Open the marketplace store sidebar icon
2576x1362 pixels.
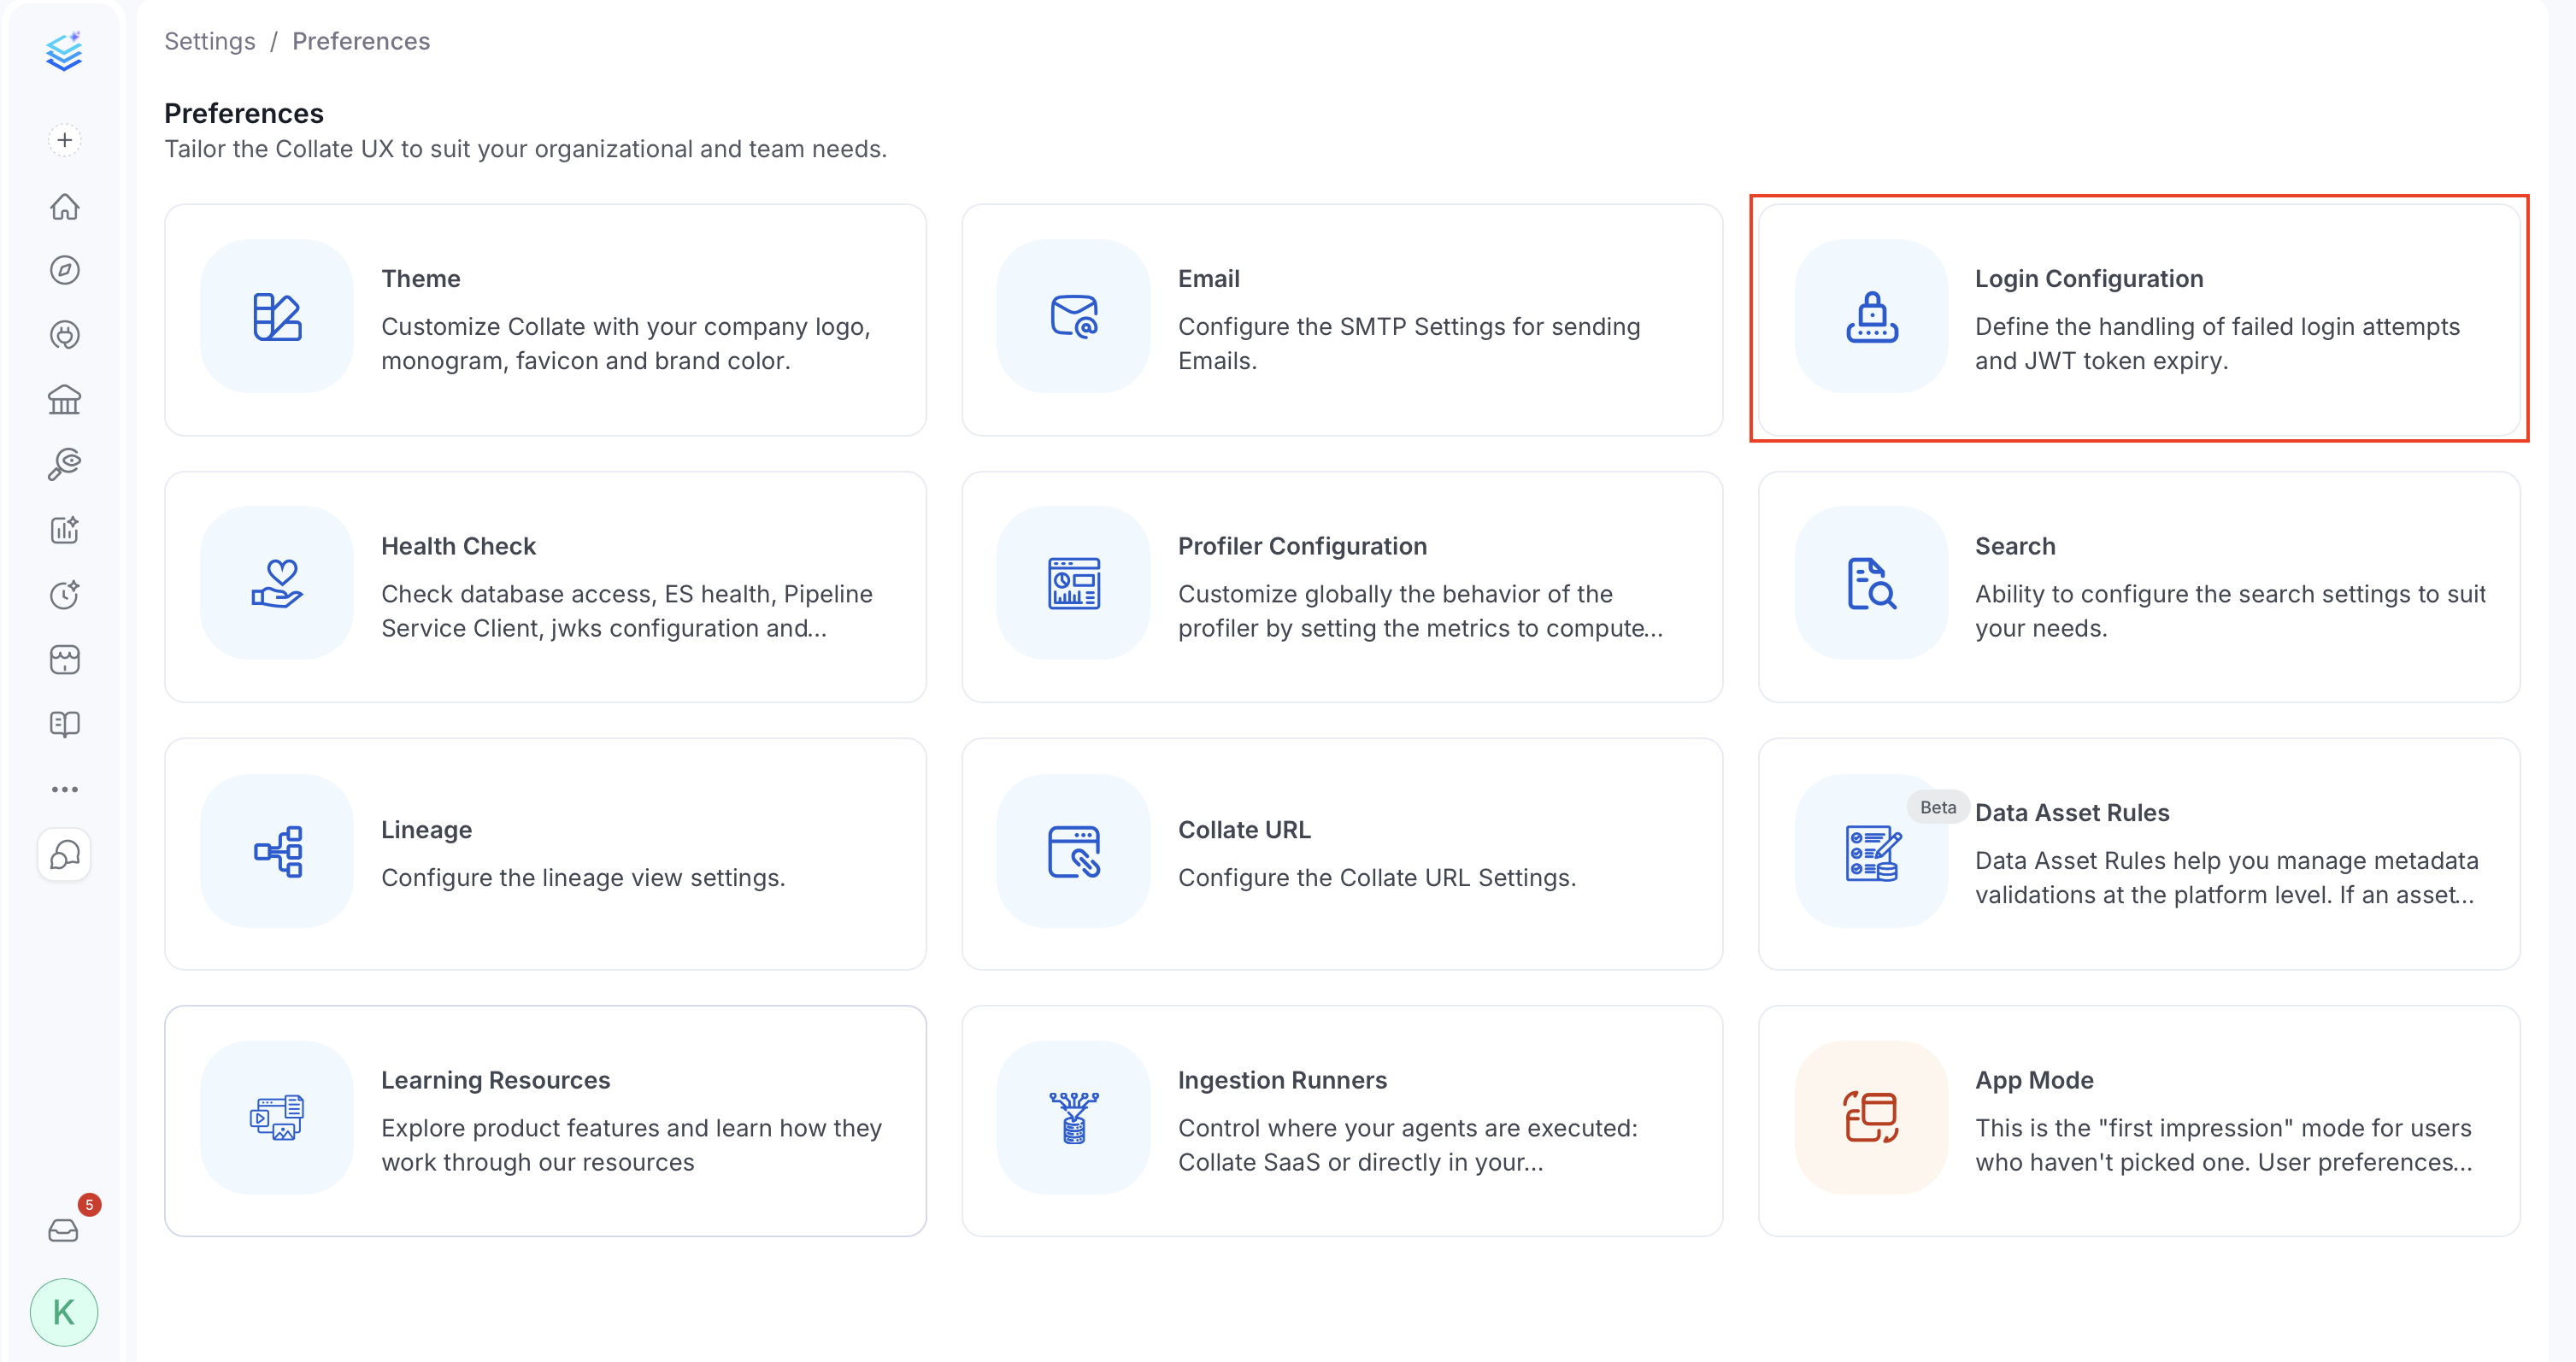click(x=64, y=660)
